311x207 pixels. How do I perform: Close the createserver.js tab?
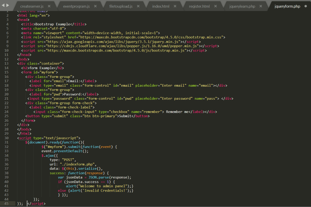coord(49,6)
